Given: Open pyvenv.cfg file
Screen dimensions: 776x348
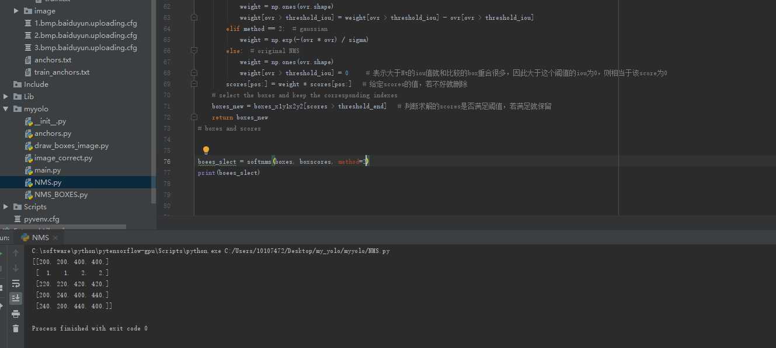Looking at the screenshot, I should 41,219.
